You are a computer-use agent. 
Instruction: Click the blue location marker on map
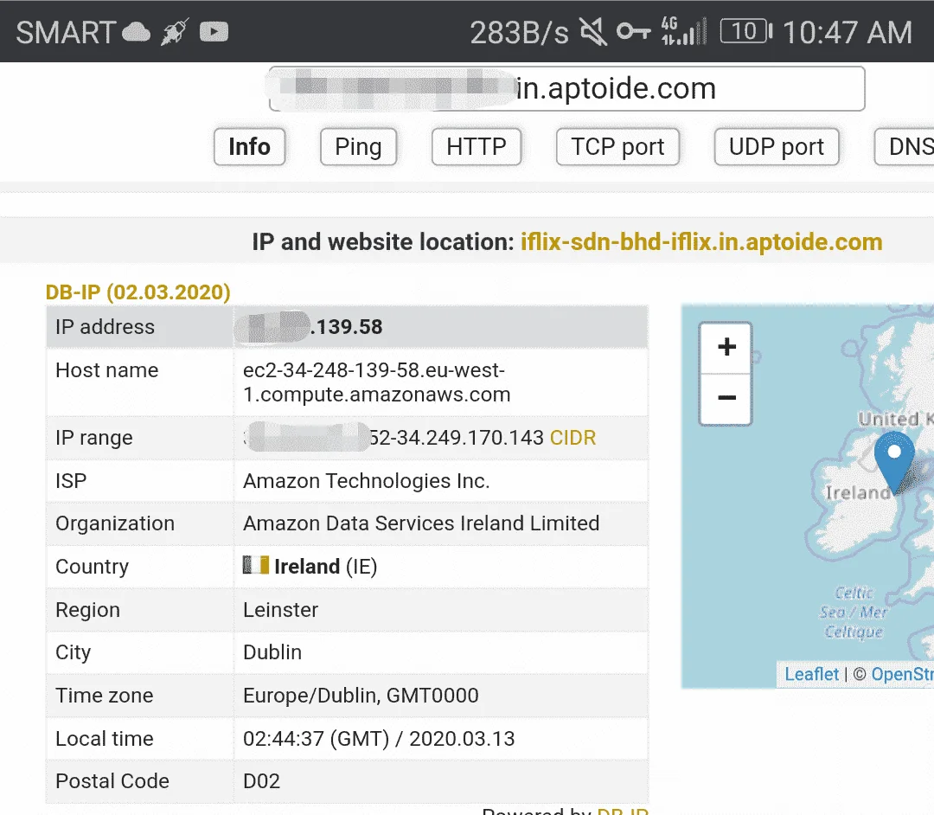tap(894, 462)
